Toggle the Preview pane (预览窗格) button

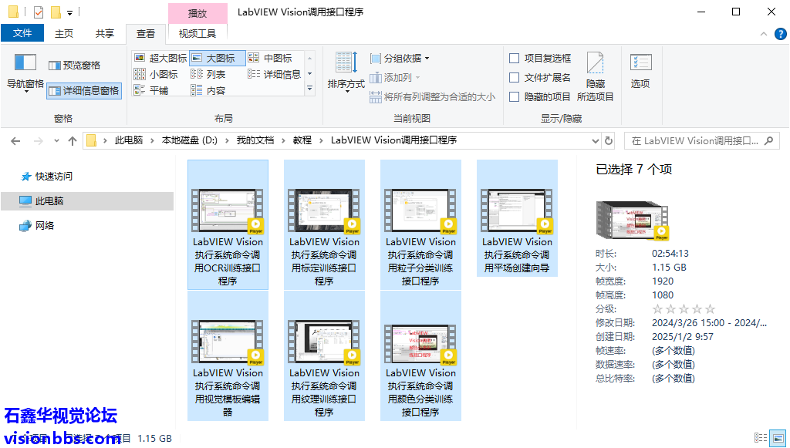[75, 66]
